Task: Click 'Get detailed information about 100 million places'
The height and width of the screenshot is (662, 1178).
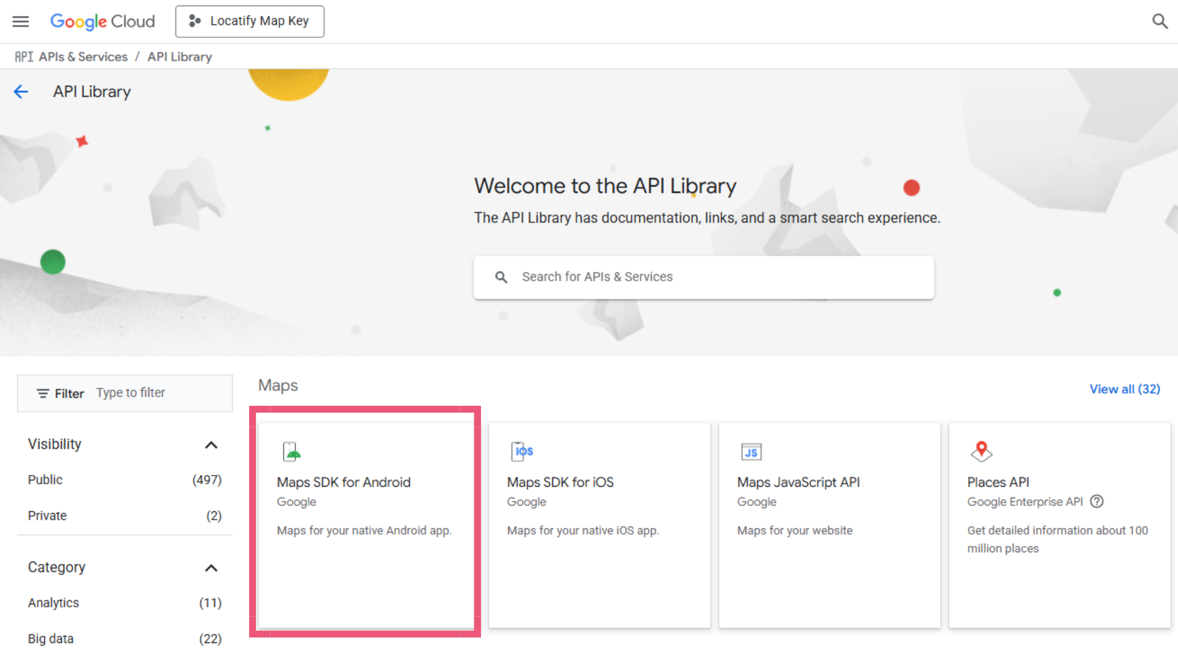Action: tap(1057, 539)
